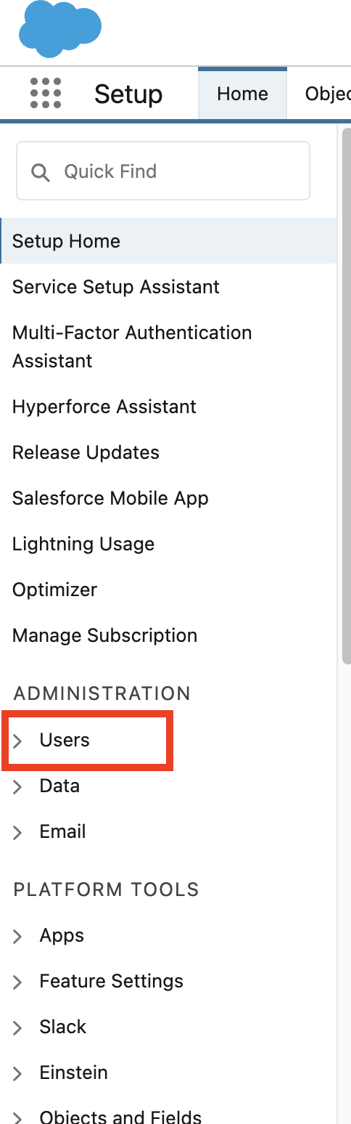Go to Release Updates page
Image resolution: width=351 pixels, height=1124 pixels.
(x=86, y=452)
